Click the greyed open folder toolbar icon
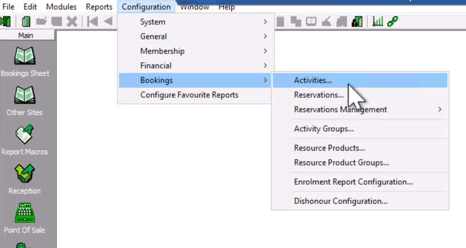The image size is (466, 248). tap(42, 21)
